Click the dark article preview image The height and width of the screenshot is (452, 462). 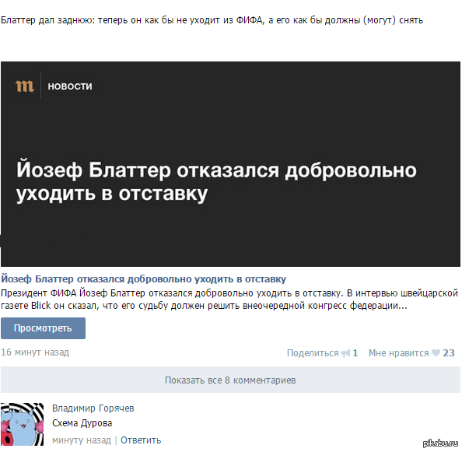click(230, 164)
